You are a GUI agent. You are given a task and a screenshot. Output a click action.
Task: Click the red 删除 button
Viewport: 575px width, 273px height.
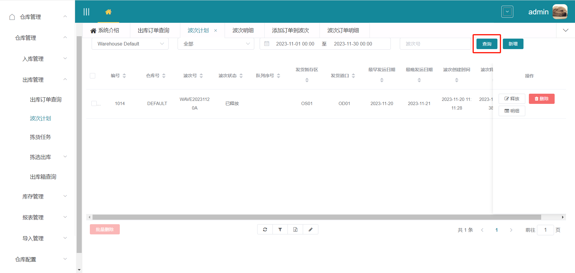coord(541,99)
